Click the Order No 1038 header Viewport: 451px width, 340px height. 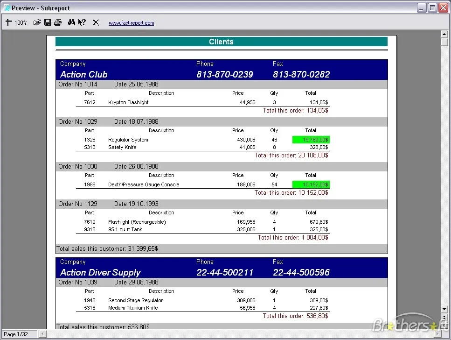(x=78, y=167)
